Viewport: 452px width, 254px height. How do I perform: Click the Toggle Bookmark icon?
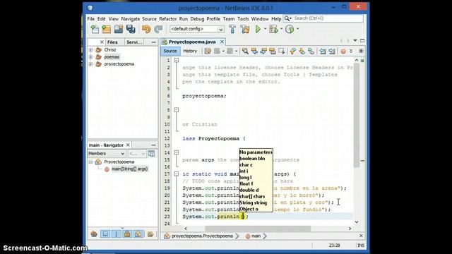311,51
